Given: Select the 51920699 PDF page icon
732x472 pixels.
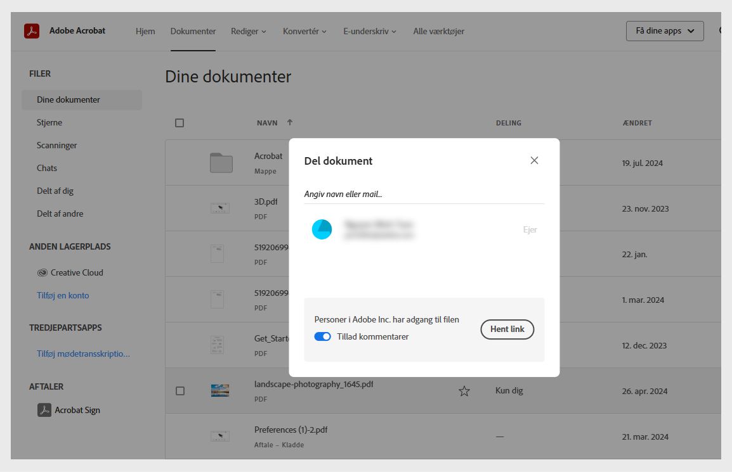Looking at the screenshot, I should tap(217, 253).
